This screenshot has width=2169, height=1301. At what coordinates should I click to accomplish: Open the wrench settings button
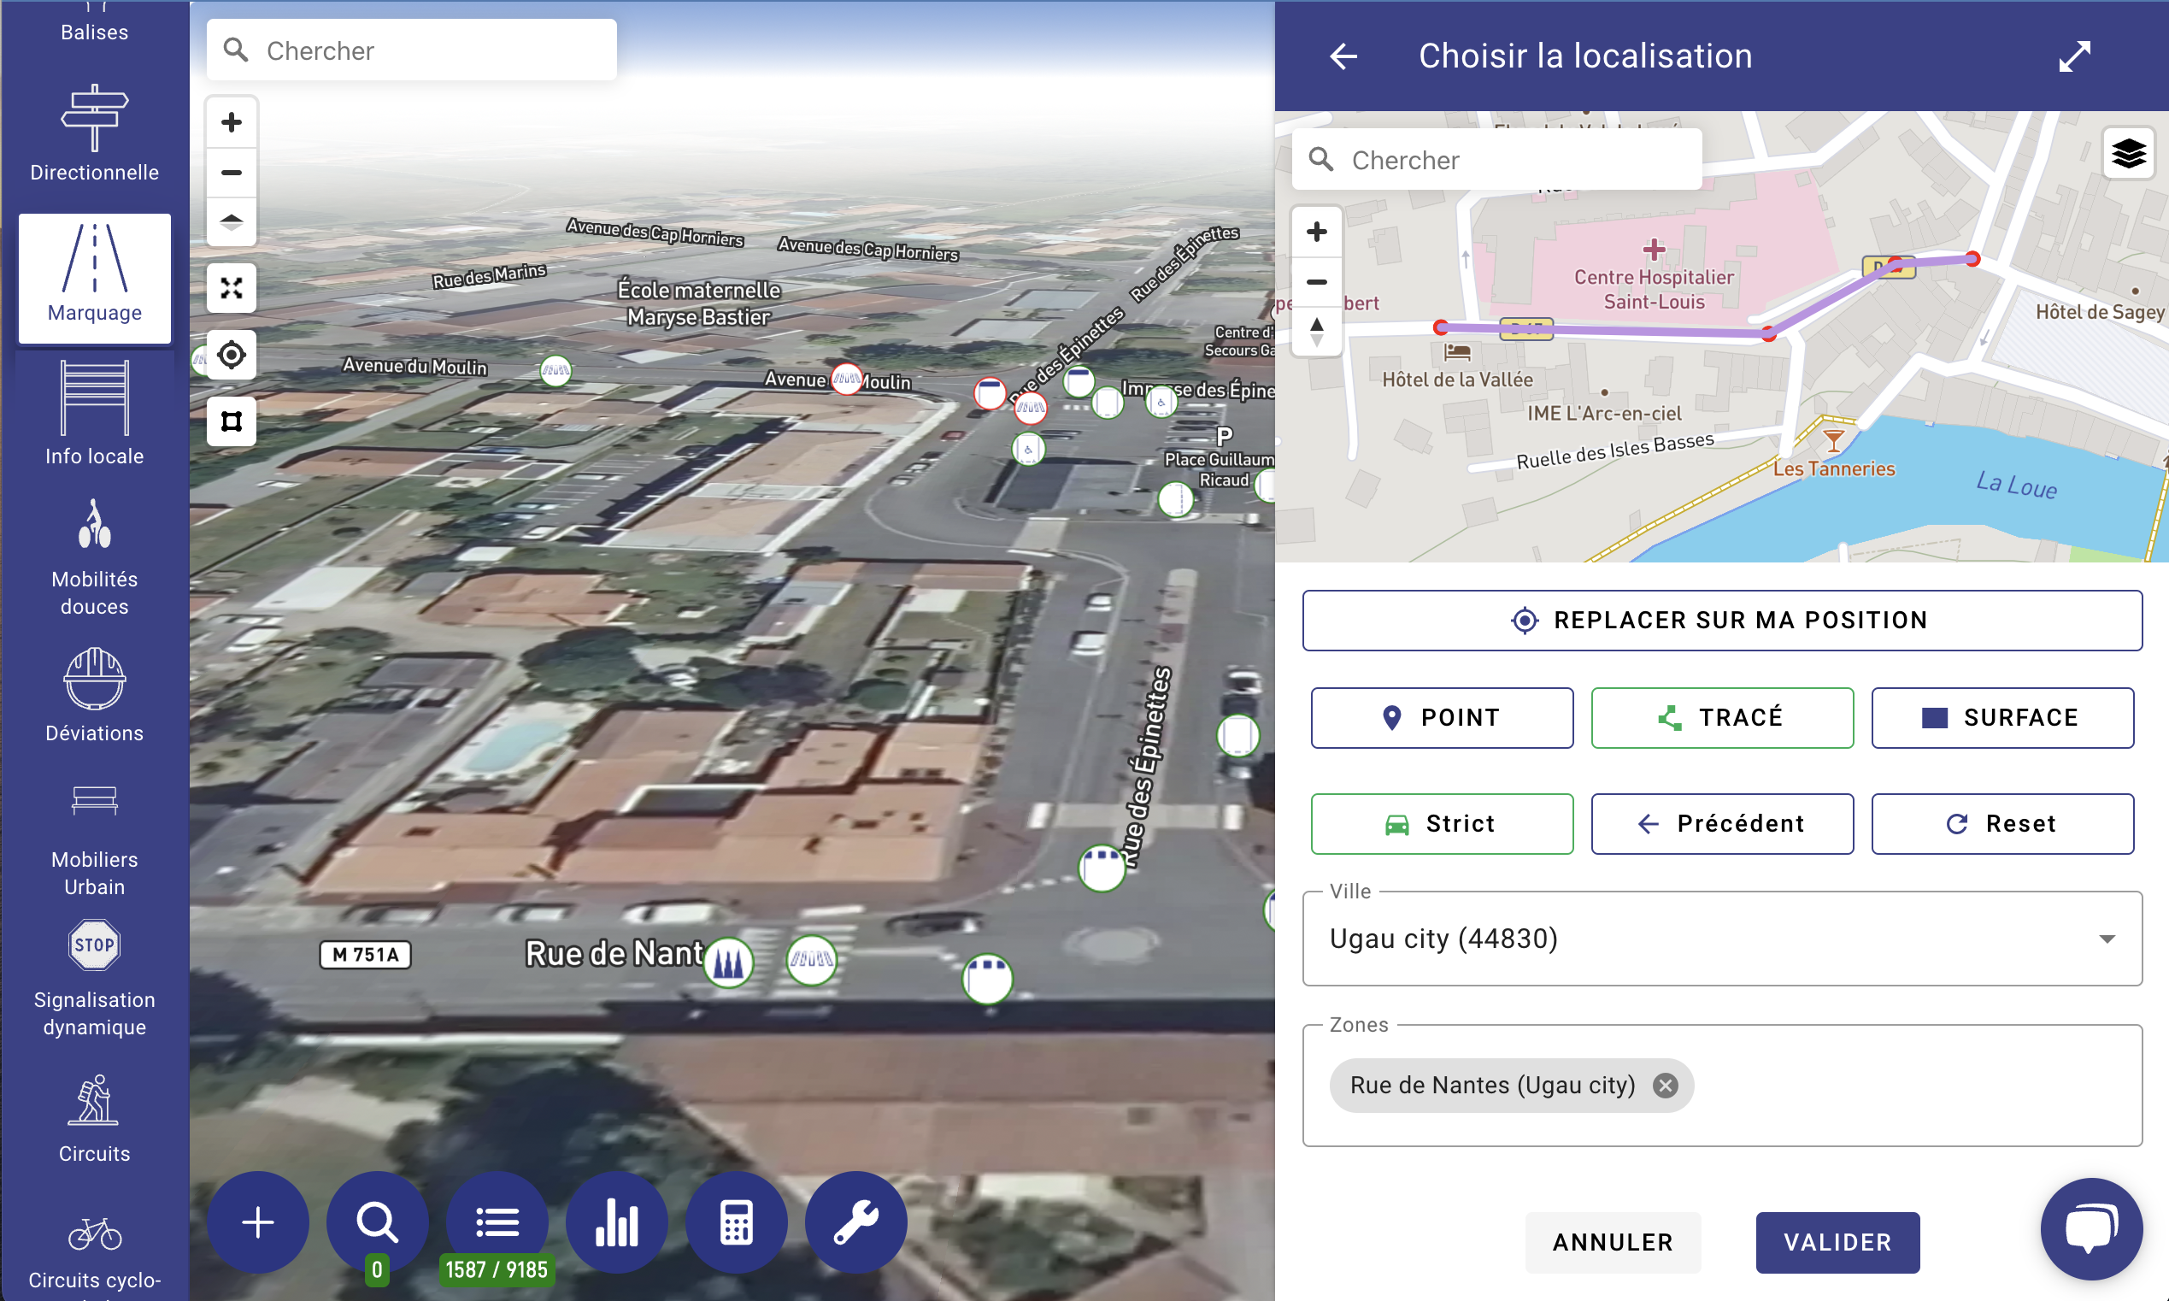[x=855, y=1222]
